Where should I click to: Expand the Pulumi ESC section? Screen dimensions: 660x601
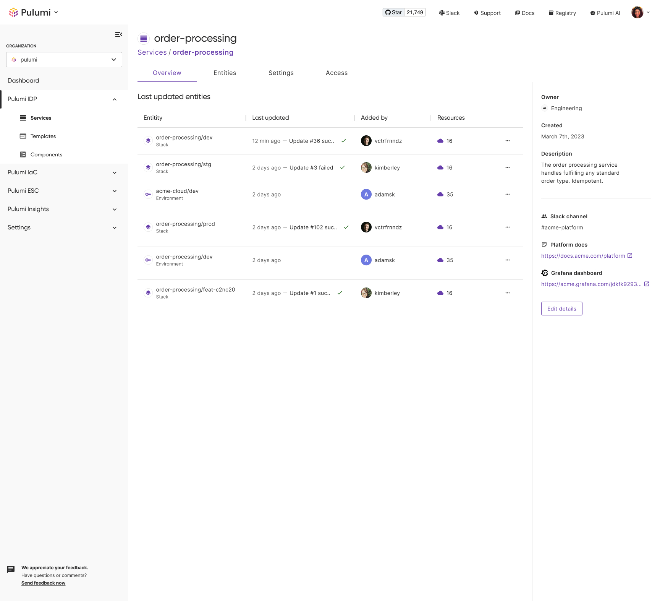click(115, 191)
